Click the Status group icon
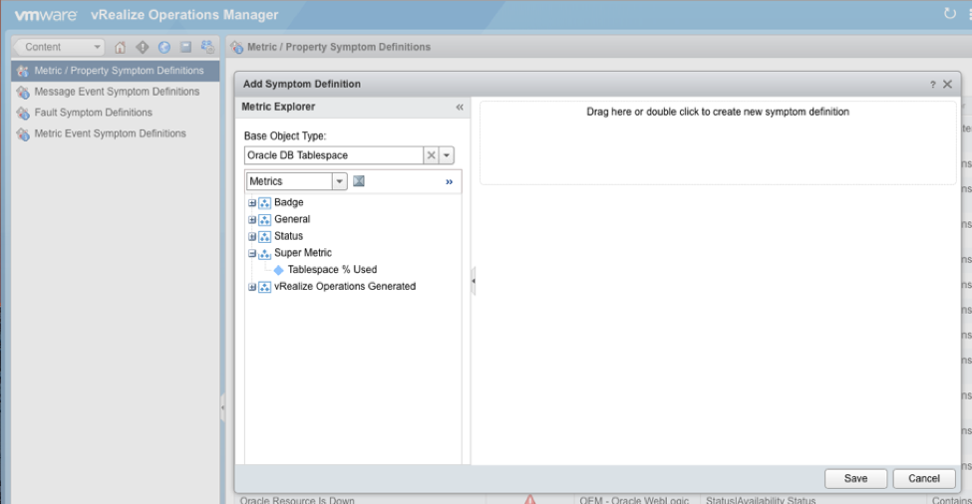This screenshot has width=972, height=504. click(265, 236)
